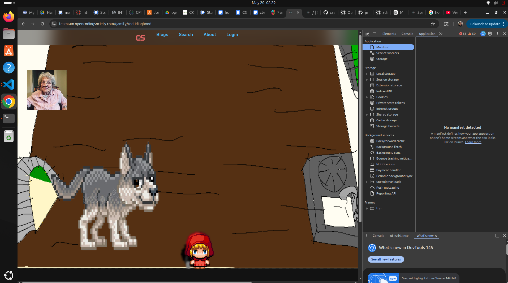Reload the current page
This screenshot has height=283, width=508.
[x=42, y=24]
